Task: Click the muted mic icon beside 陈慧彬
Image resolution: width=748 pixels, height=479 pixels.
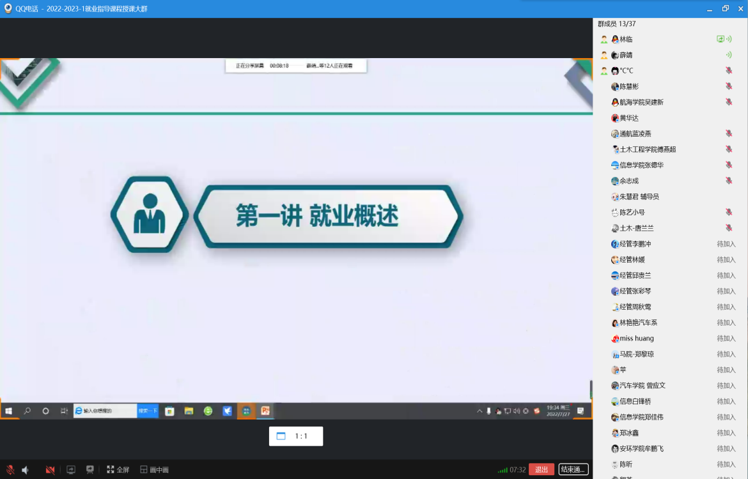Action: point(728,86)
